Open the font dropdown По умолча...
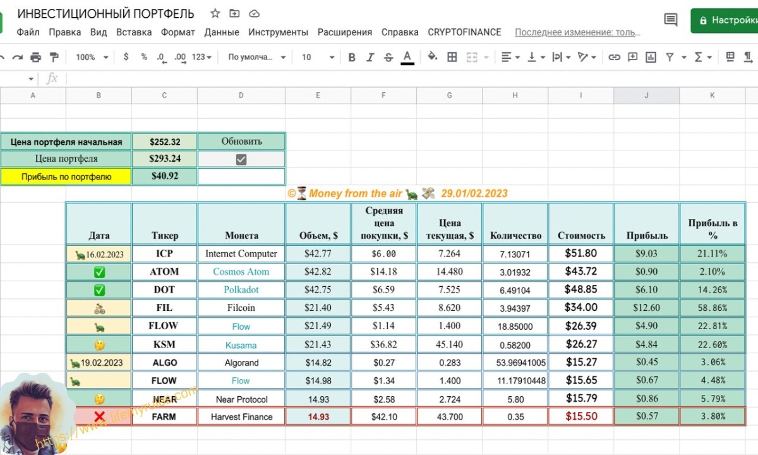This screenshot has width=758, height=455. (257, 57)
